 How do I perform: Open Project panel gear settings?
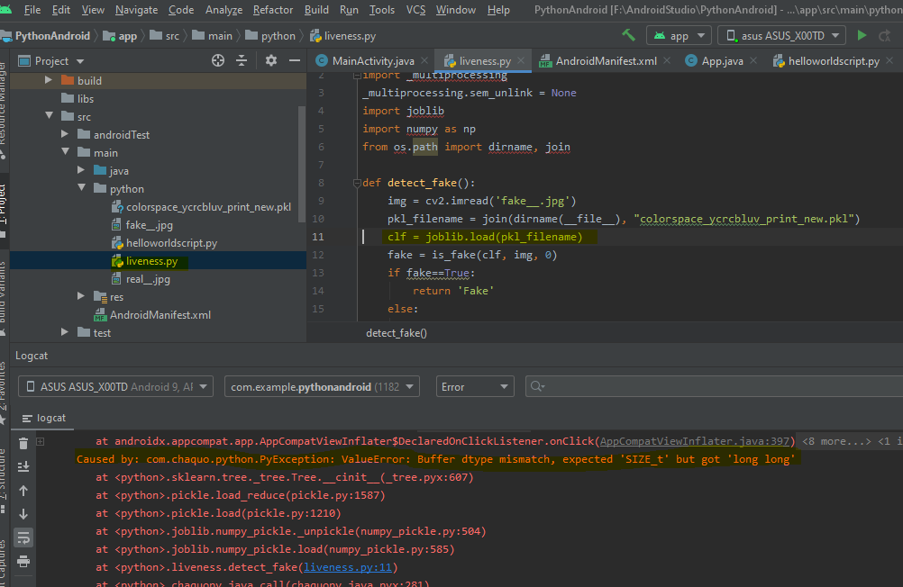pos(271,60)
